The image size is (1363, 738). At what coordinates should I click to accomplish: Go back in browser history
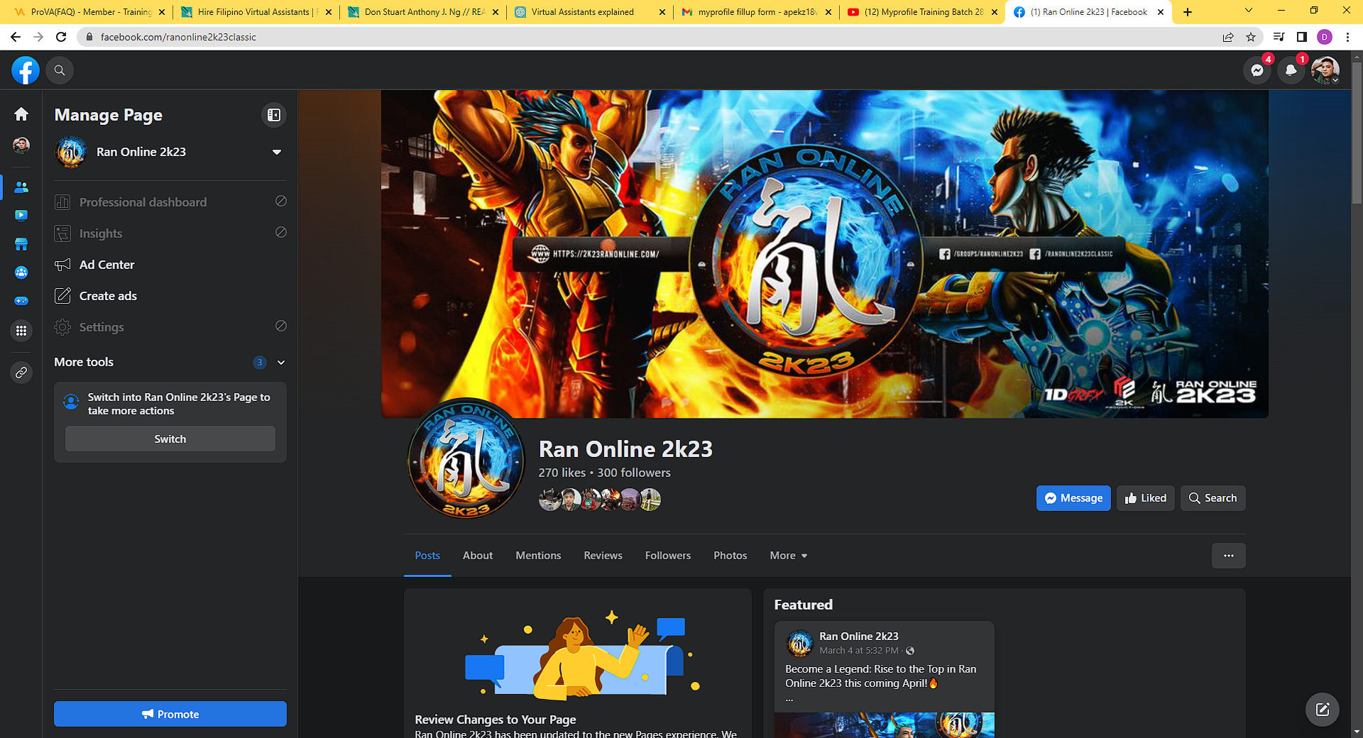tap(16, 37)
